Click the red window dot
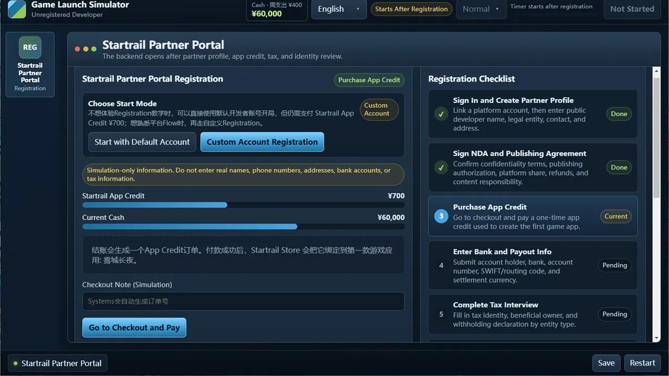 [x=77, y=49]
